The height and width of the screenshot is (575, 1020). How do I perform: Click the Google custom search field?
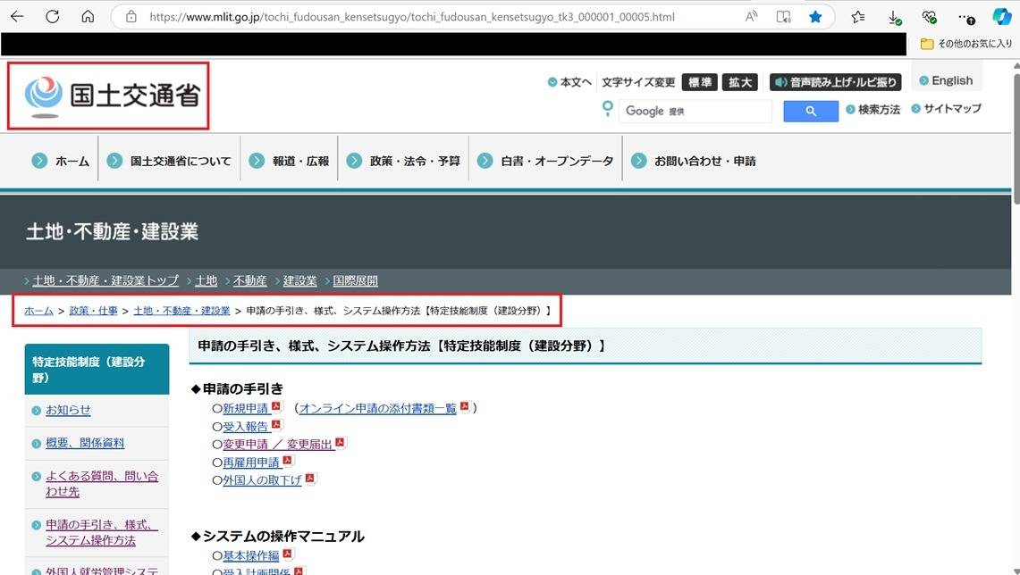click(x=695, y=111)
